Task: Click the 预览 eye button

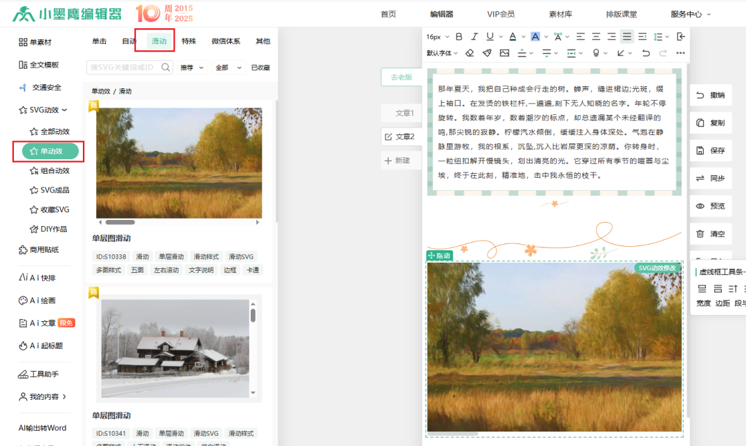Action: pyautogui.click(x=710, y=205)
